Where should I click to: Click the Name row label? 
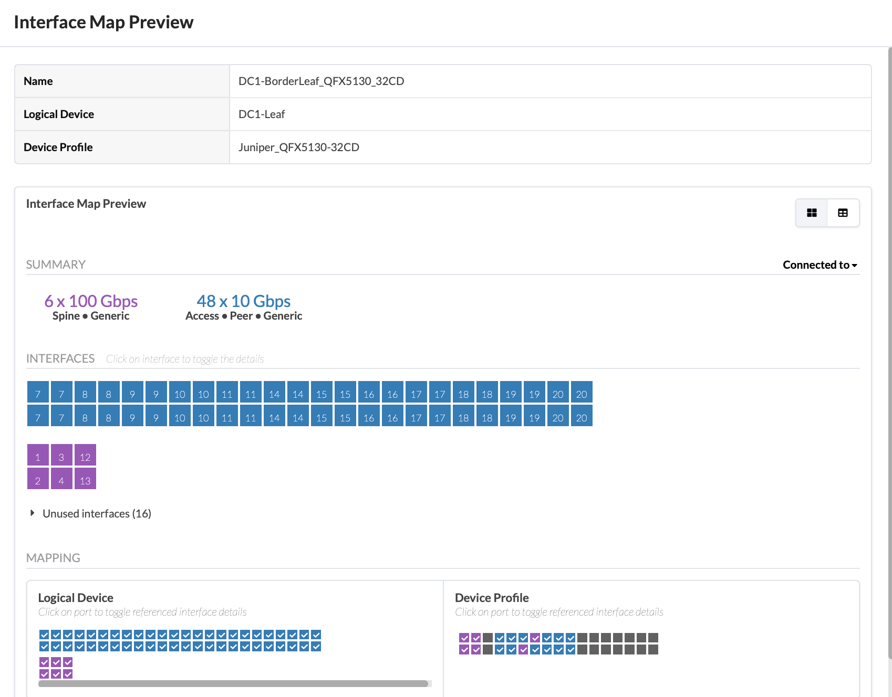click(38, 81)
